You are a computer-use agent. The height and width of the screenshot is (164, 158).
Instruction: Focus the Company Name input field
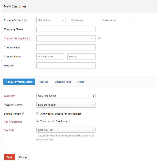point(66,29)
